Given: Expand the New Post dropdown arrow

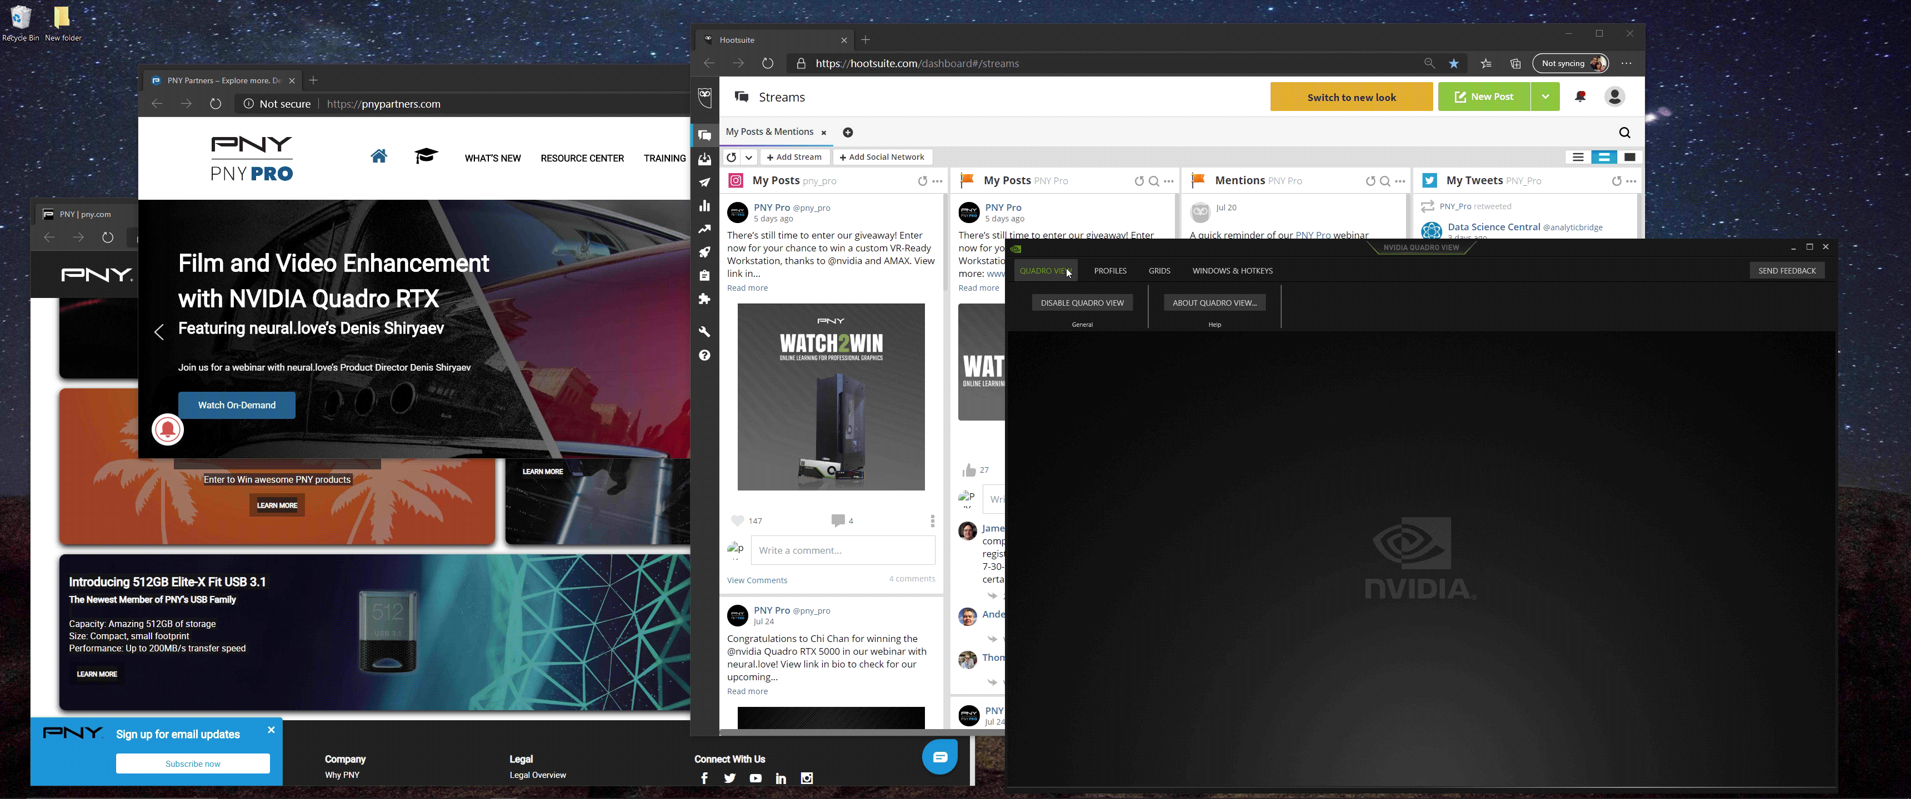Looking at the screenshot, I should pos(1545,97).
